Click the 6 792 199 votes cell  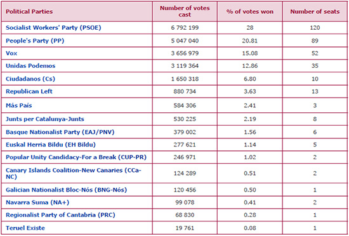[185, 28]
